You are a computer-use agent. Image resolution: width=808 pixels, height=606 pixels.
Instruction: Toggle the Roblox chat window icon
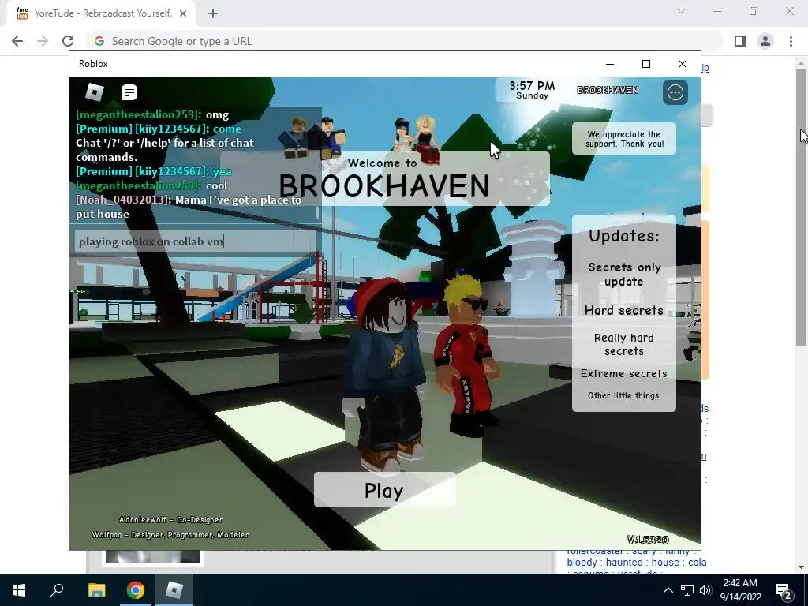pyautogui.click(x=129, y=92)
